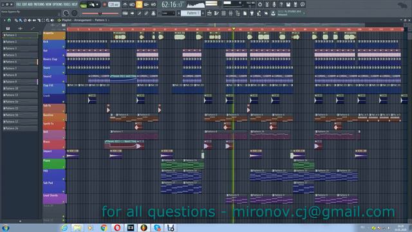This screenshot has height=232, width=412.
Task: Select the Paint brush tool
Action: click(x=21, y=20)
